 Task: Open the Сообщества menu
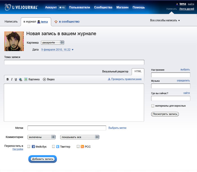pyautogui.click(x=103, y=7)
